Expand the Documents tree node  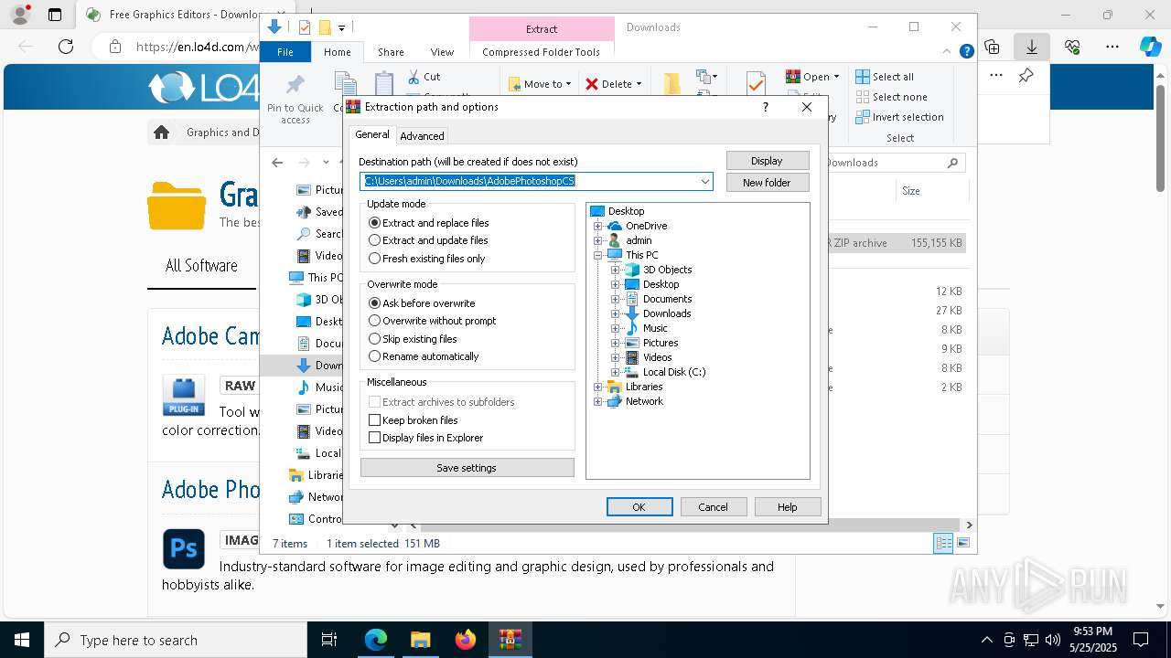point(615,299)
